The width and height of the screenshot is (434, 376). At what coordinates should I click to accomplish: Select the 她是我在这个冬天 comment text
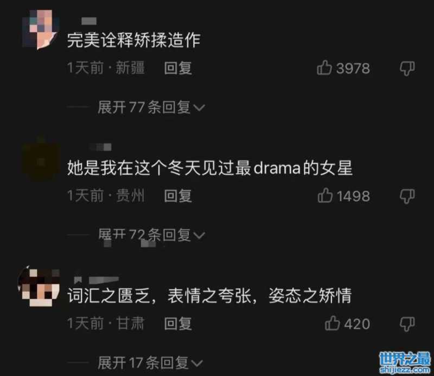[210, 168]
